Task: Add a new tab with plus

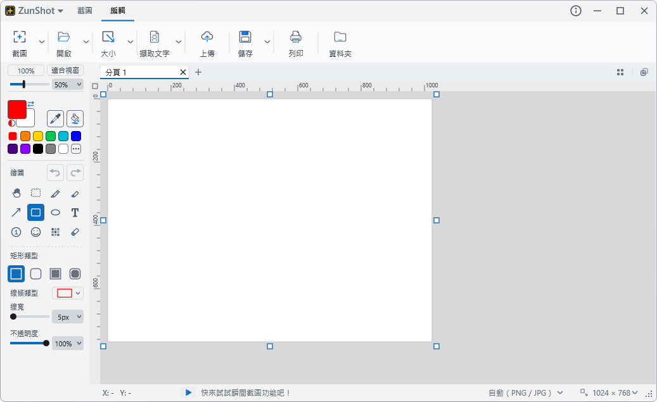Action: pyautogui.click(x=198, y=72)
